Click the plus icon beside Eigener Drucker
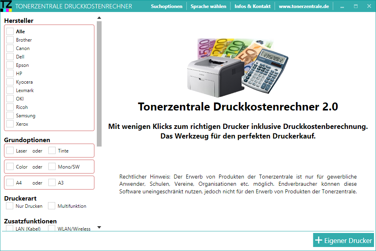 click(x=318, y=240)
